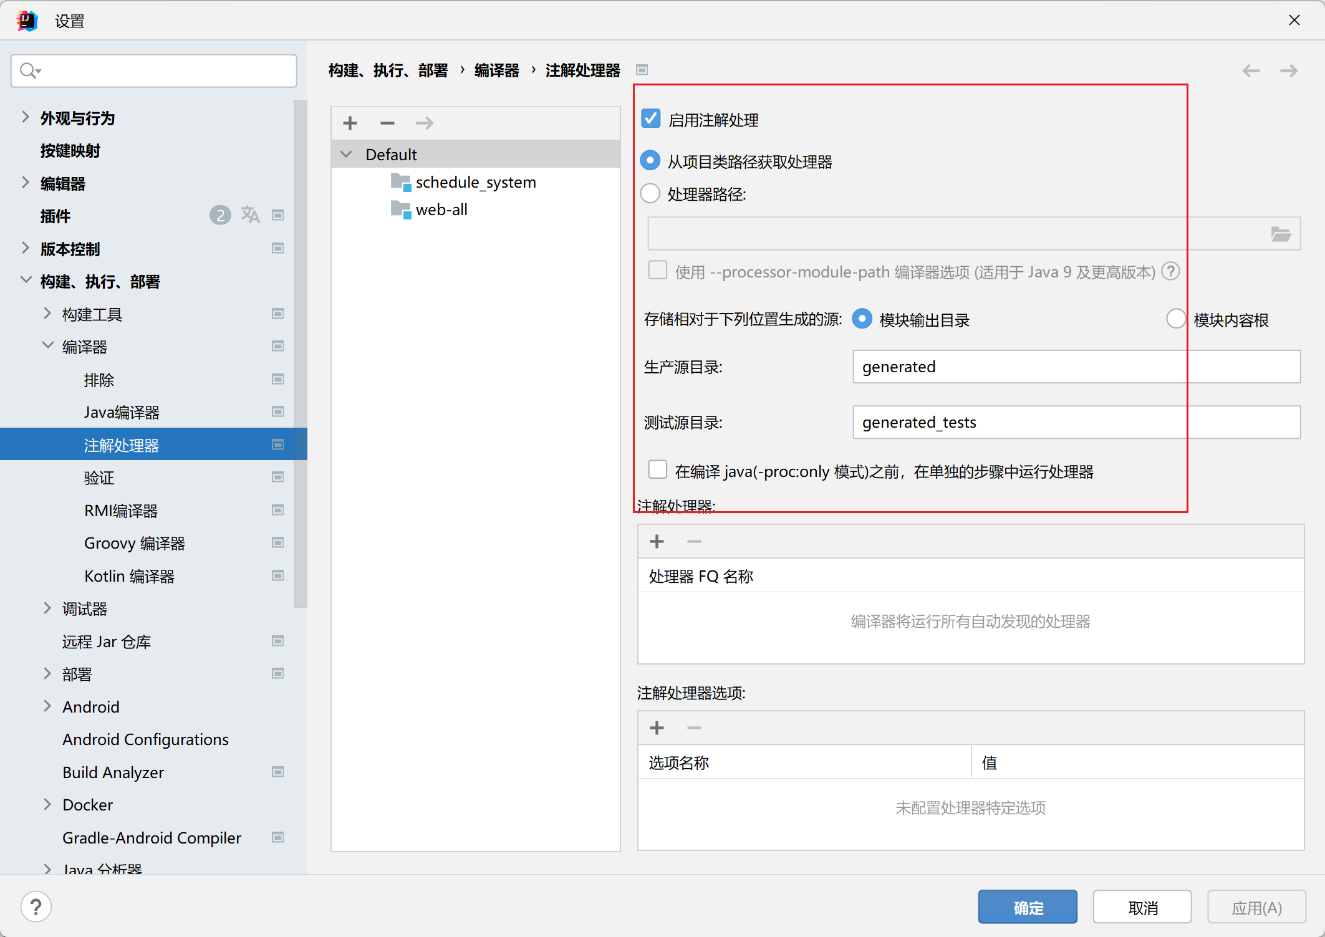Remove annotation processor option entry
The width and height of the screenshot is (1325, 937).
pyautogui.click(x=694, y=728)
